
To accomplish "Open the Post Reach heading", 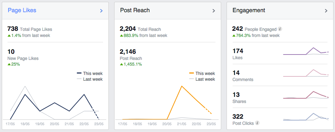I will pyautogui.click(x=135, y=10).
